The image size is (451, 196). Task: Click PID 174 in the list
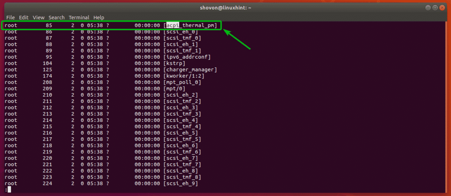47,76
